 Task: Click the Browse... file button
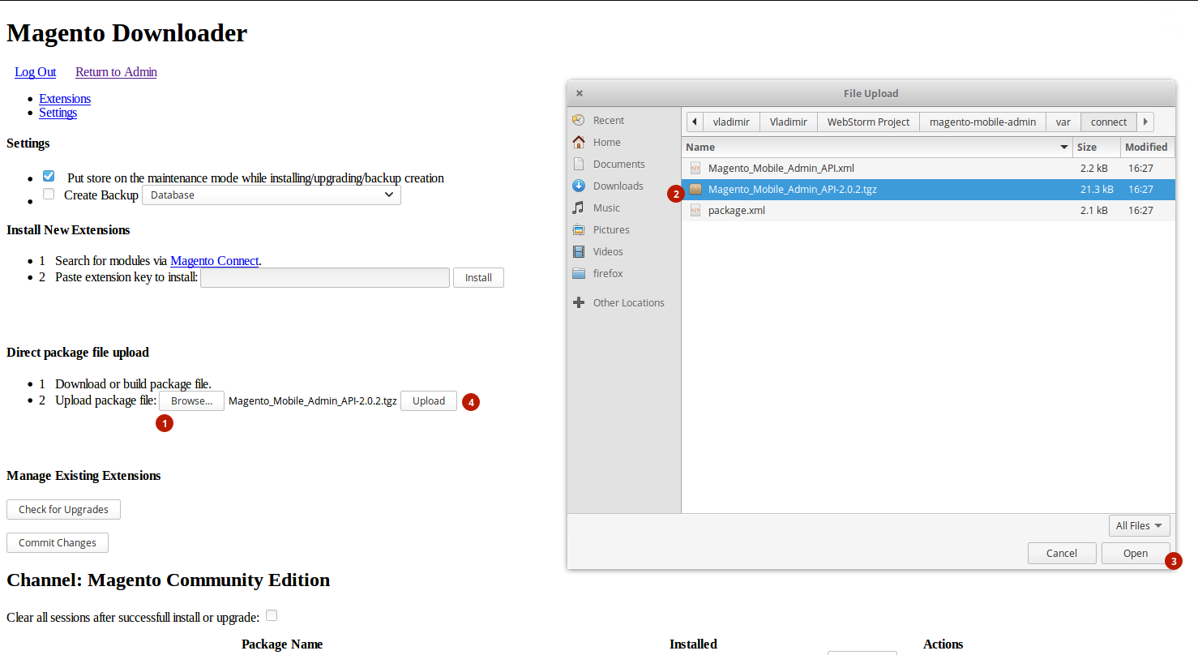(x=192, y=400)
